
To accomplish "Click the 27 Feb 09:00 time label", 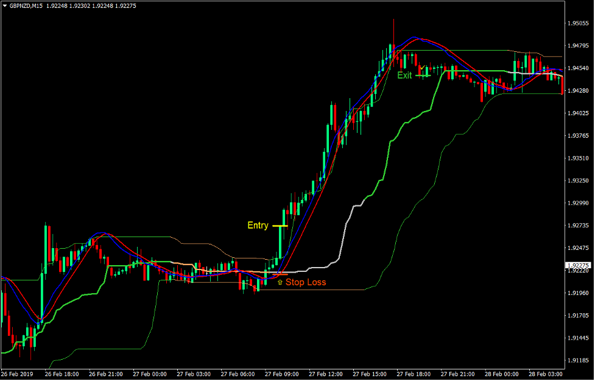I will coord(280,373).
